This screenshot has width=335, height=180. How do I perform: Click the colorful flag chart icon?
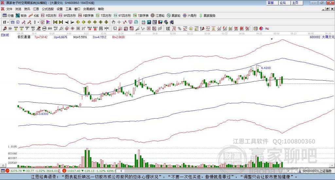point(48,22)
